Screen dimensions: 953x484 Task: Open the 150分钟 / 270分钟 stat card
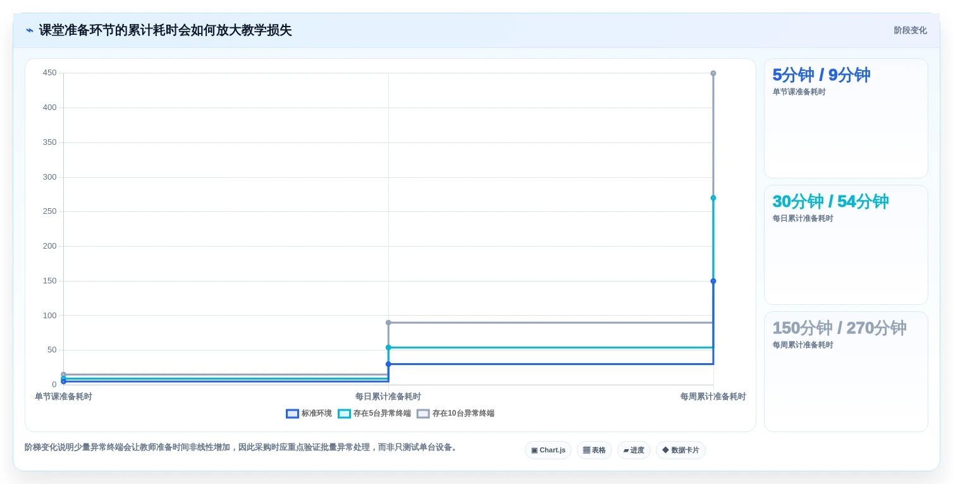coord(846,371)
